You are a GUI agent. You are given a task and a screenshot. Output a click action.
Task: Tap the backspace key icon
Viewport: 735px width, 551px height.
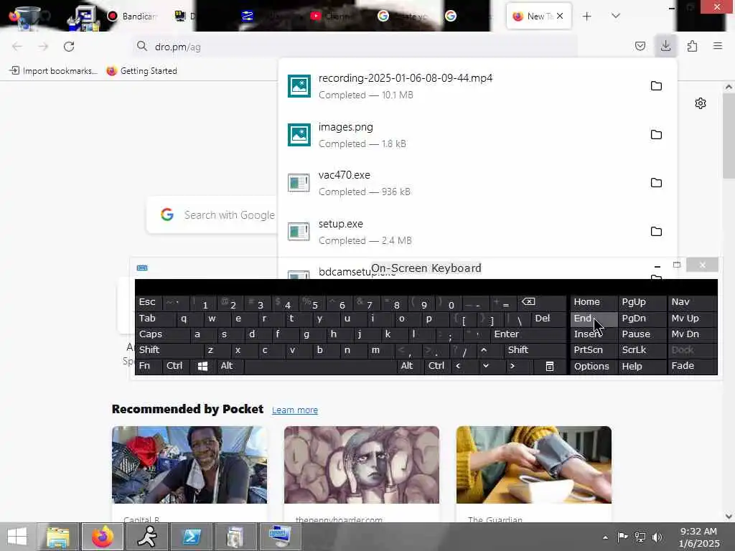coord(541,302)
